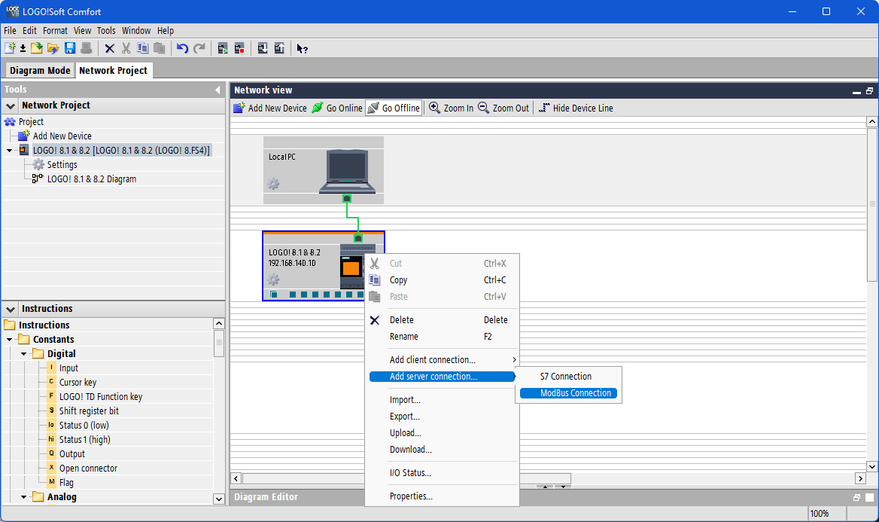
Task: Switch to the Diagram Mode tab
Action: coord(39,69)
